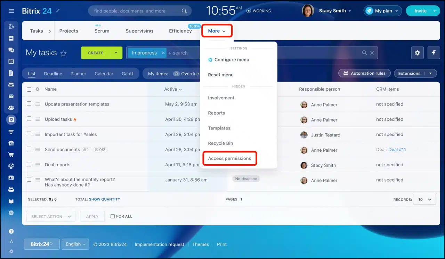This screenshot has width=445, height=259.
Task: Switch to the Gantt view tab
Action: (x=127, y=74)
